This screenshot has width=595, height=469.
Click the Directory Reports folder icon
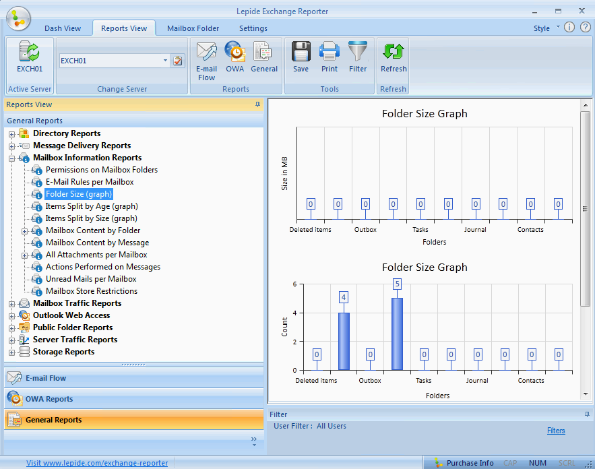[24, 133]
